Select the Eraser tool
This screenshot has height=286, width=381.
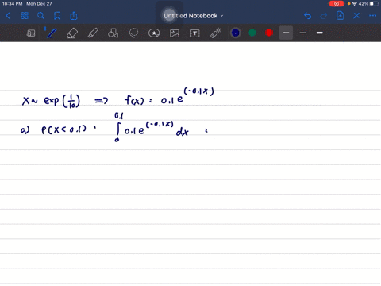[72, 33]
